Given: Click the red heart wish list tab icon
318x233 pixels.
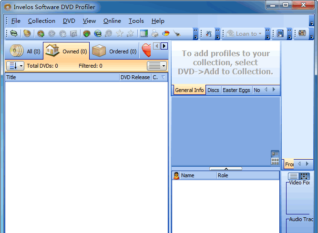Looking at the screenshot, I should (146, 50).
